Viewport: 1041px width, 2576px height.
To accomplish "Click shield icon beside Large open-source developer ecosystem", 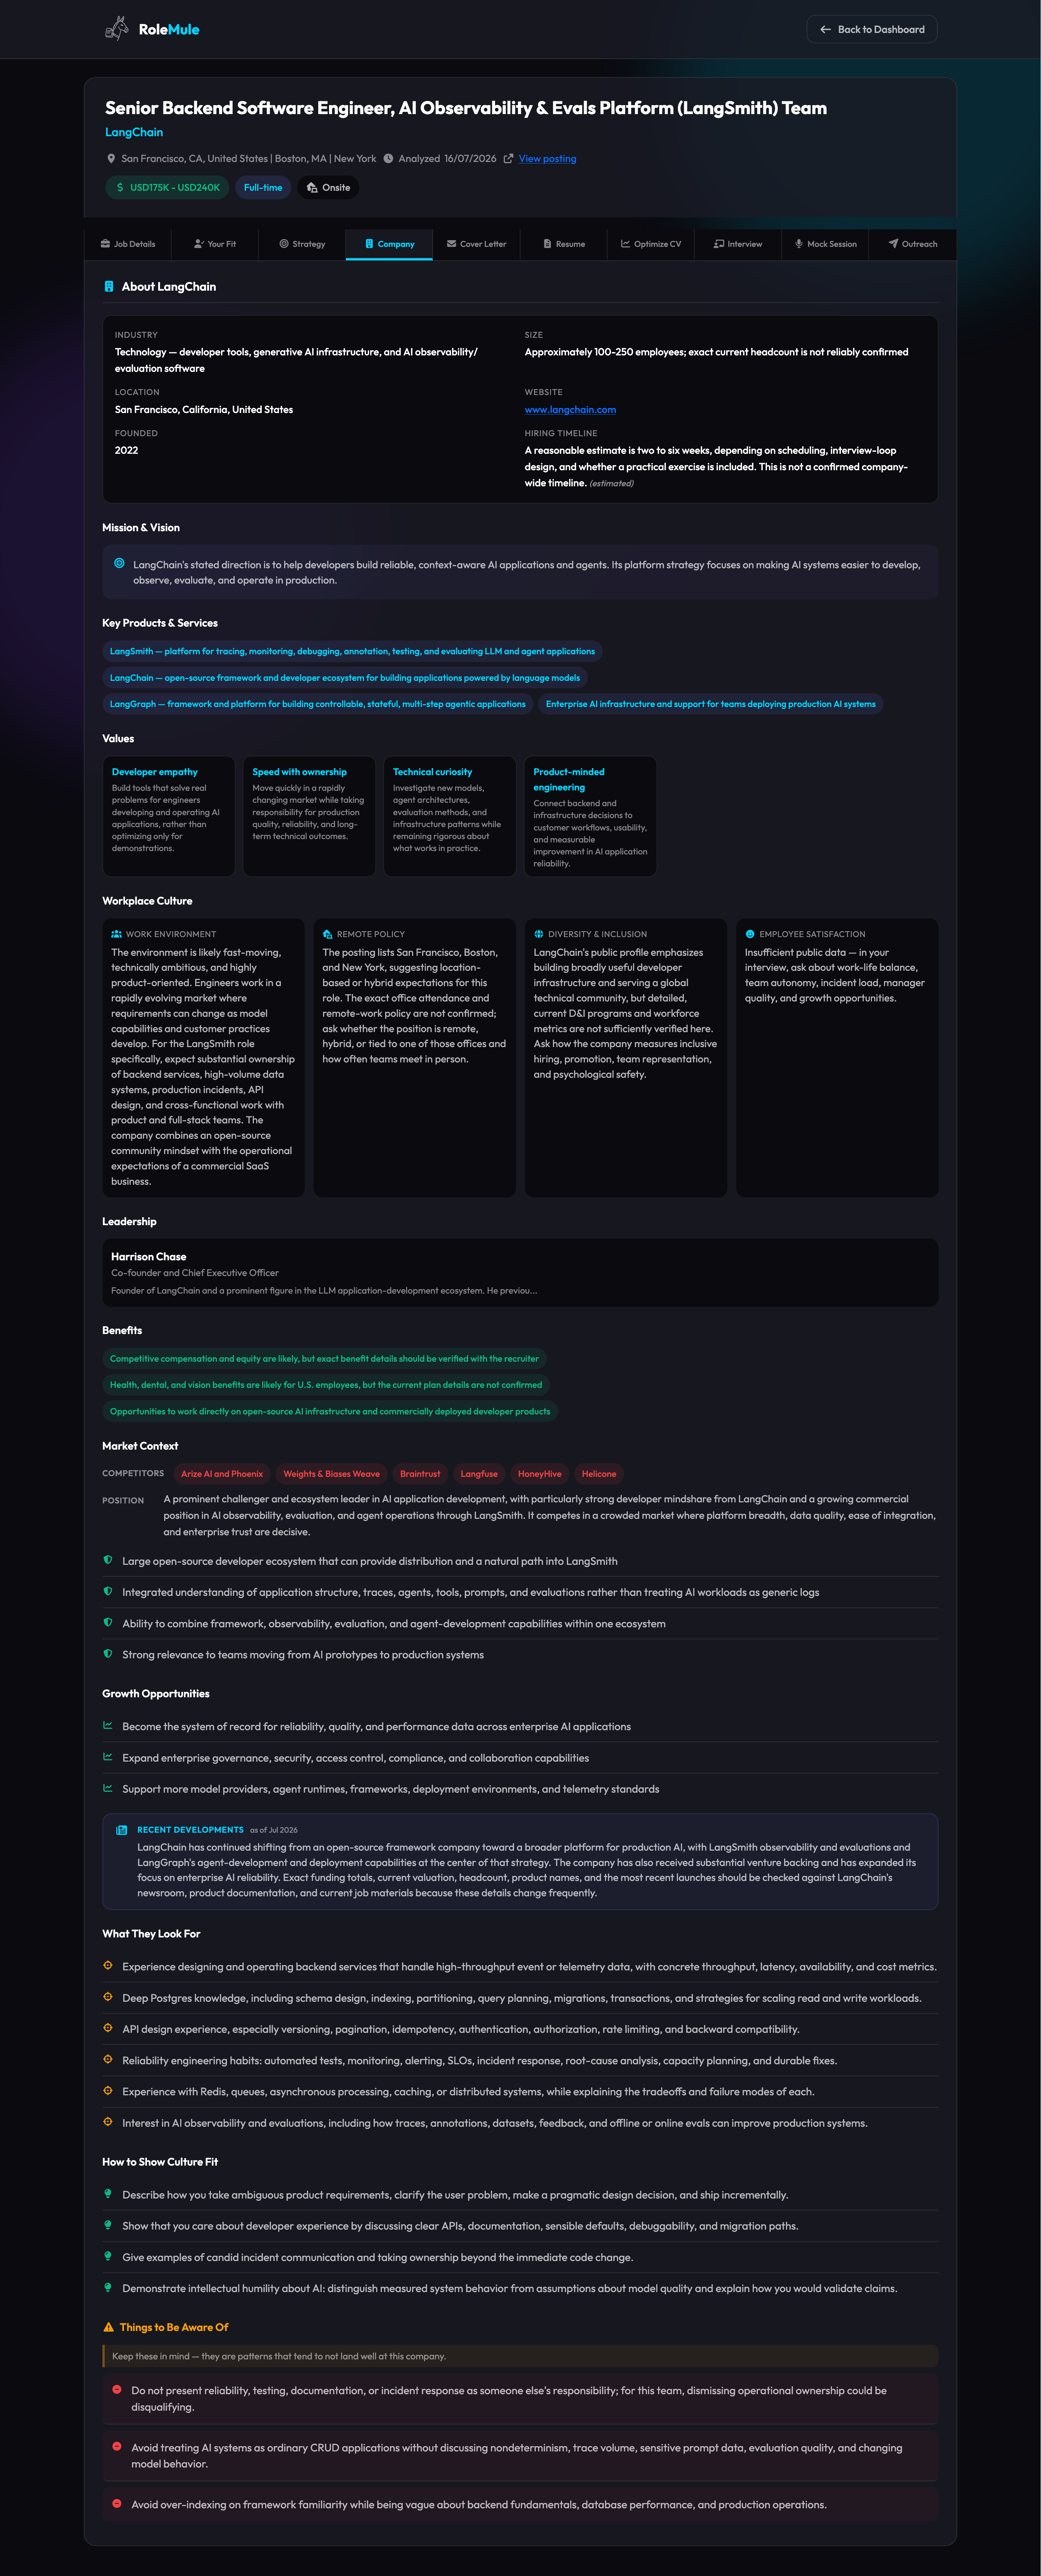I will point(108,1560).
